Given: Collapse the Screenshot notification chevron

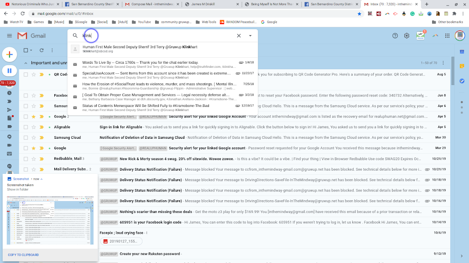Looking at the screenshot, I should (42, 179).
